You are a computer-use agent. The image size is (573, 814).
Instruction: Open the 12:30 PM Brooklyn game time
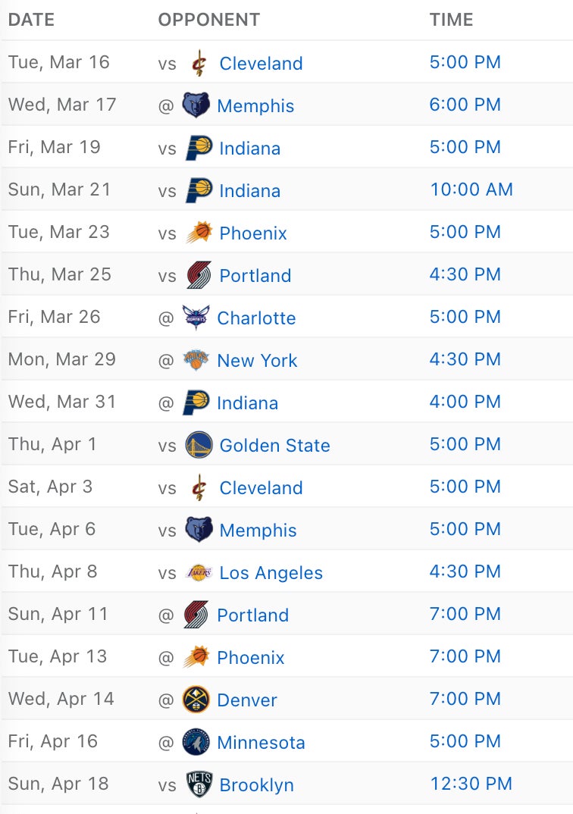click(471, 784)
